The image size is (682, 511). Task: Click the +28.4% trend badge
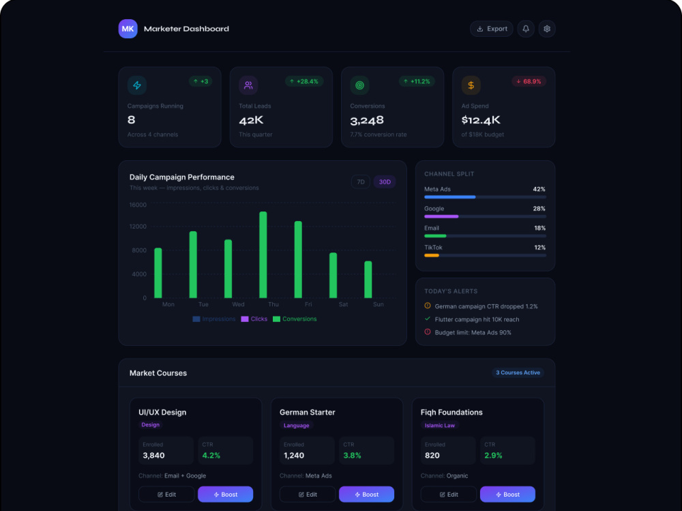(304, 81)
